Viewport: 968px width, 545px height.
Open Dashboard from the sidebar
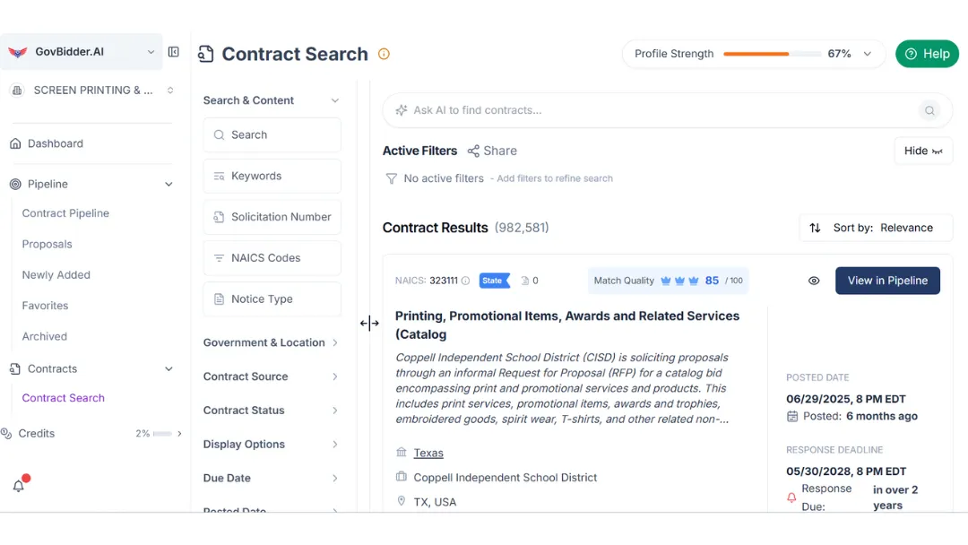coord(55,143)
